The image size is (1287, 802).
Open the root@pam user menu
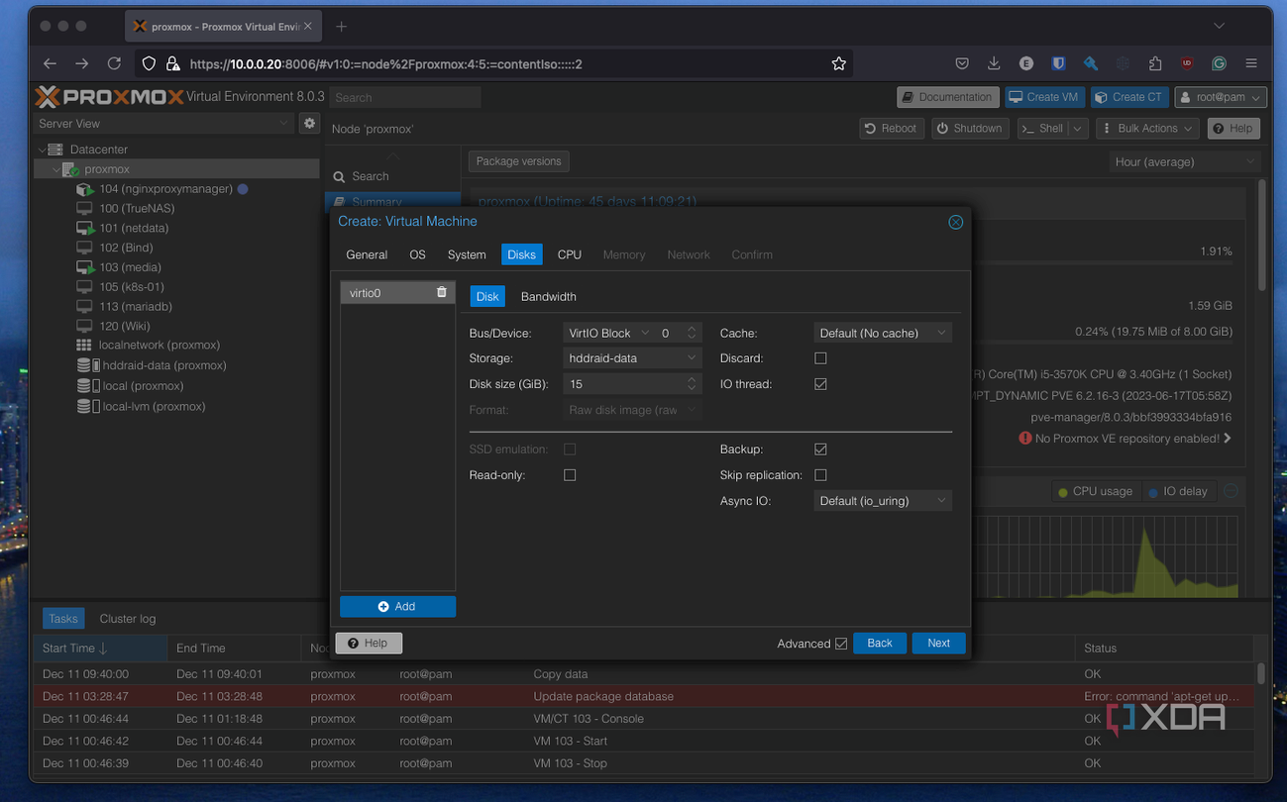point(1221,97)
